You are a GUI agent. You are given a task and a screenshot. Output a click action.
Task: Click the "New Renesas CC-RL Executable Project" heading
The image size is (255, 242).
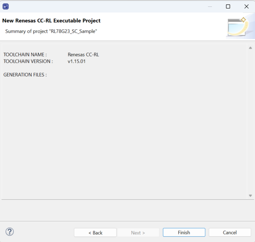click(51, 20)
